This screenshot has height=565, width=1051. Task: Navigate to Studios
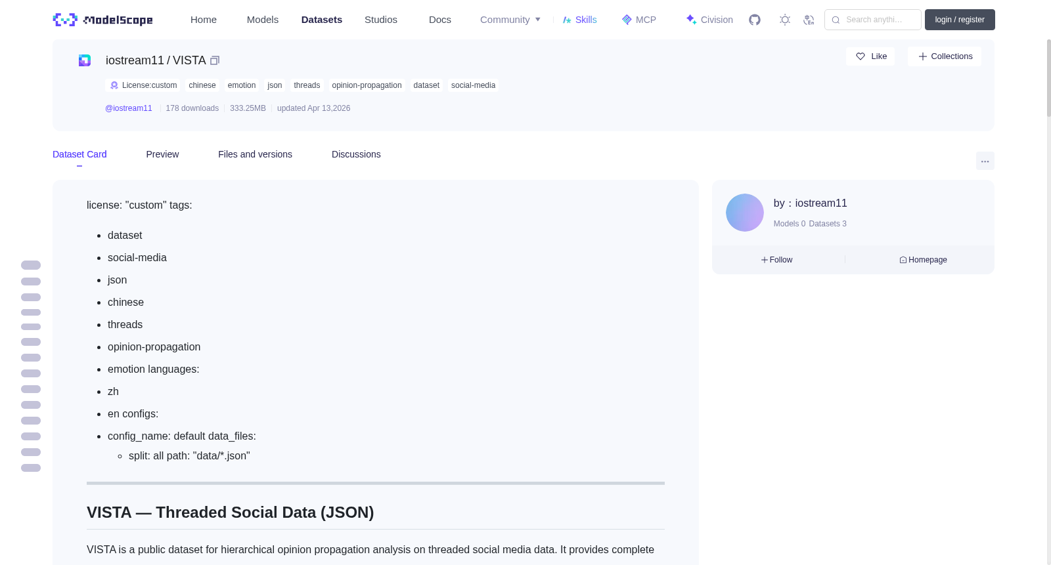(x=381, y=20)
